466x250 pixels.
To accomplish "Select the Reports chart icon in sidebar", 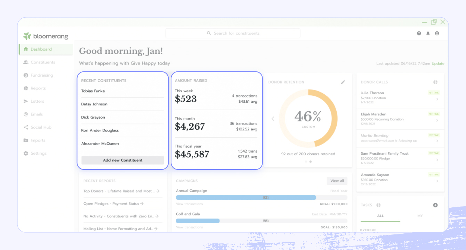I will pos(25,88).
